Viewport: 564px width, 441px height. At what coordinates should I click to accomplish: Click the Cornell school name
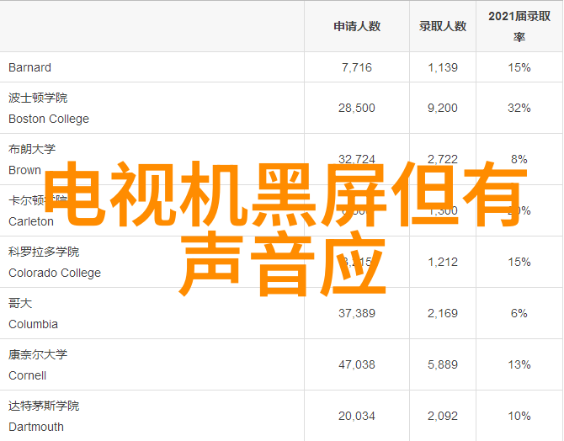pos(27,375)
